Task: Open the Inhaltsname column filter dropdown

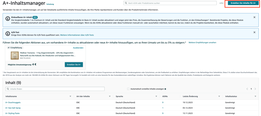Action: point(70,96)
